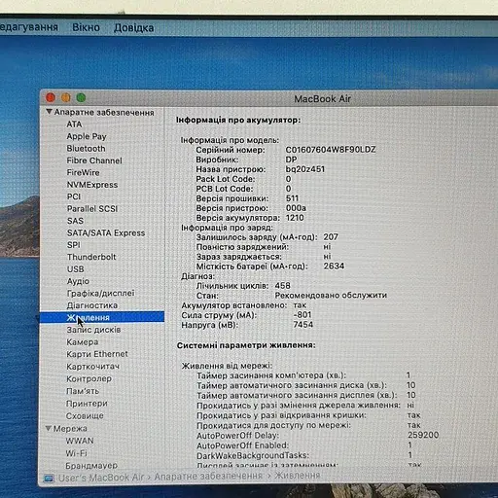The image size is (498, 498).
Task: Select Fibre Channel in the sidebar
Action: (x=94, y=160)
